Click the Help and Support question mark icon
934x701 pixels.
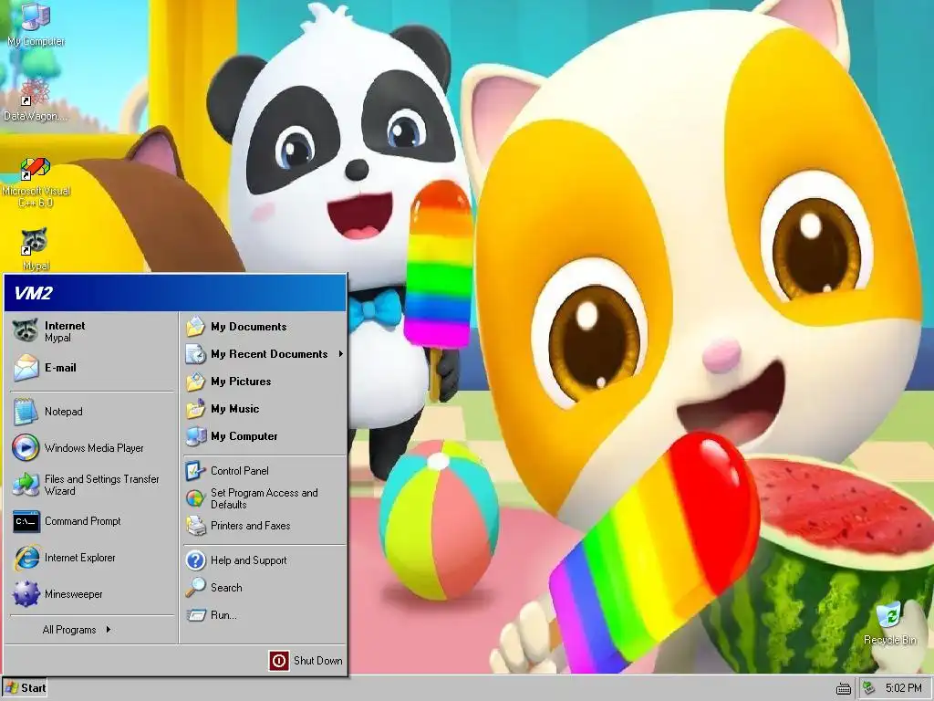pos(195,560)
